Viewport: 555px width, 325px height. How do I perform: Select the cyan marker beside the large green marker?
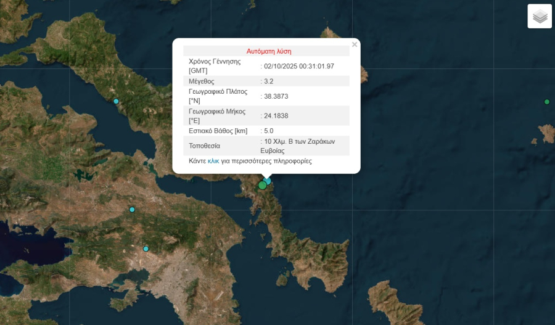click(x=268, y=181)
